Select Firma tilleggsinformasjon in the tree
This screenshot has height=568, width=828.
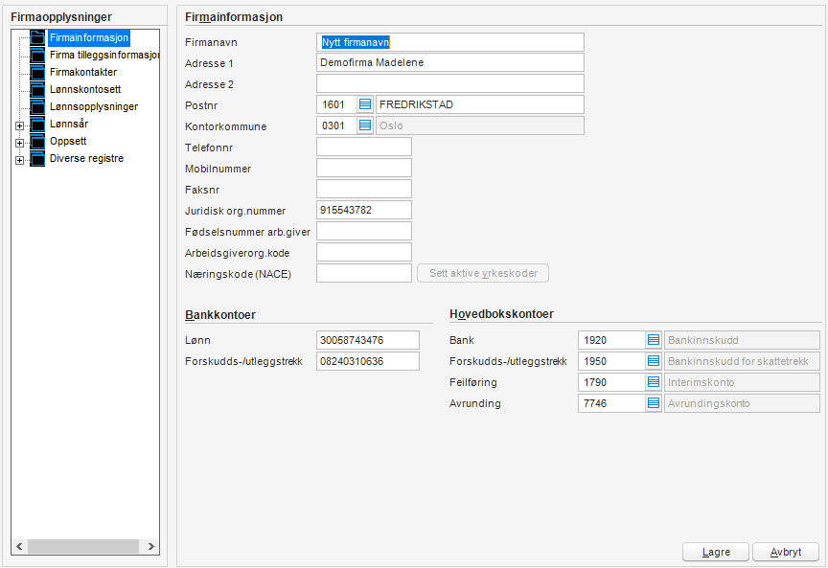coord(103,56)
